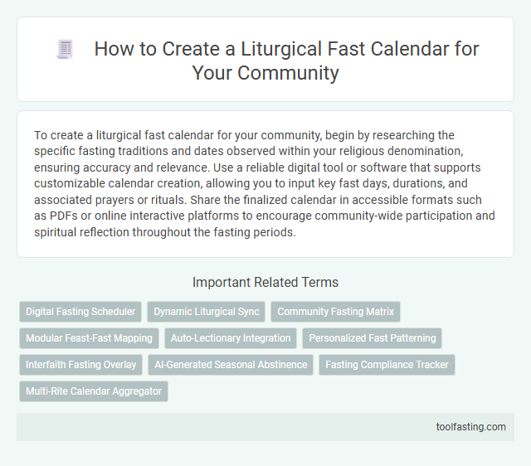Viewport: 531px width, 466px height.
Task: Select the 'Dynamic Liturgical Sync' tag
Action: pyautogui.click(x=207, y=312)
